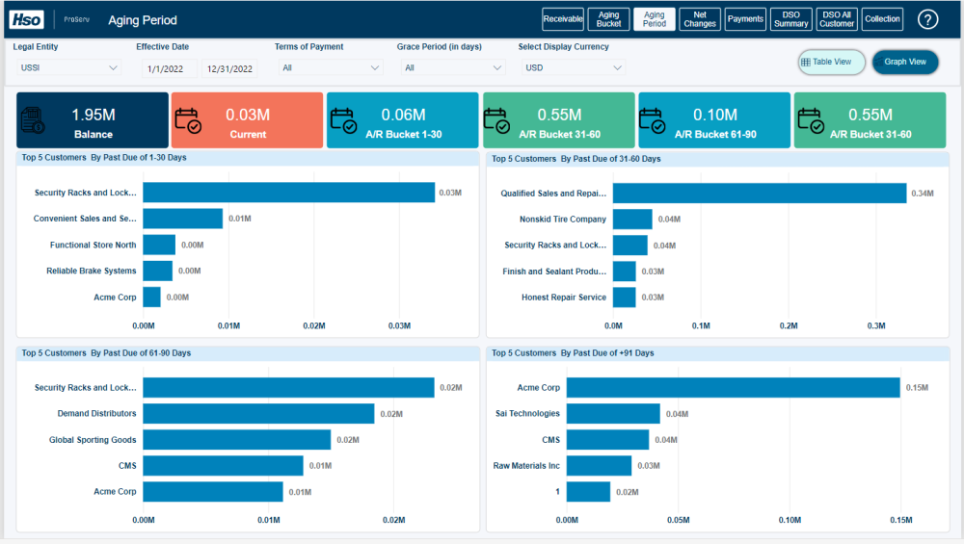Select the 0.10M A/R Bucket 61-90 card

pyautogui.click(x=714, y=120)
